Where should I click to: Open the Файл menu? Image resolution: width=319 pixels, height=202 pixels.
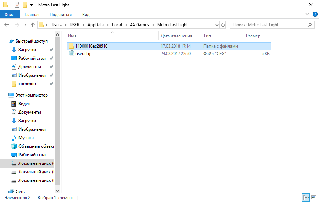(x=10, y=15)
